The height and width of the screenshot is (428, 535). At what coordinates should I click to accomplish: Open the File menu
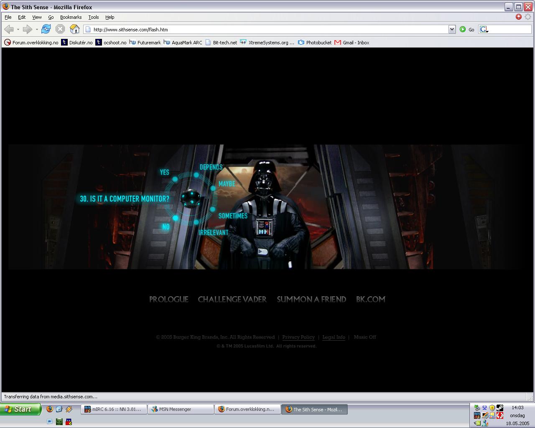click(8, 17)
